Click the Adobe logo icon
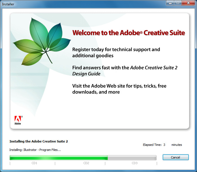This screenshot has width=197, height=172. (x=18, y=120)
